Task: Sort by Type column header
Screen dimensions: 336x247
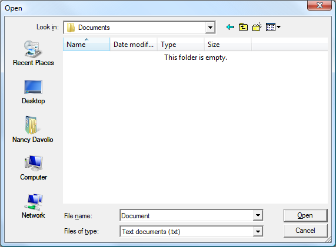Action: click(181, 44)
